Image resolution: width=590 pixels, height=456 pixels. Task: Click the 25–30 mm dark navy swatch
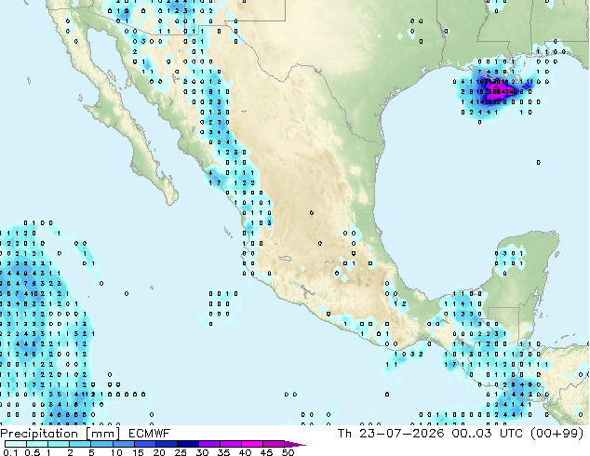[188, 444]
